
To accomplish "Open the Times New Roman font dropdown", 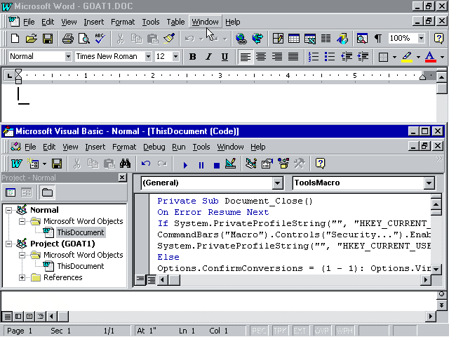I will tap(148, 56).
